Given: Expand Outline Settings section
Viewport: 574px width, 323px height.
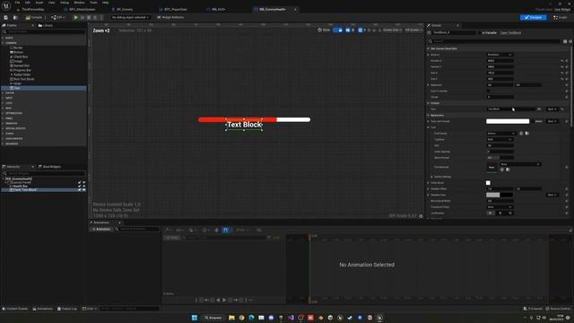Looking at the screenshot, I should click(431, 177).
